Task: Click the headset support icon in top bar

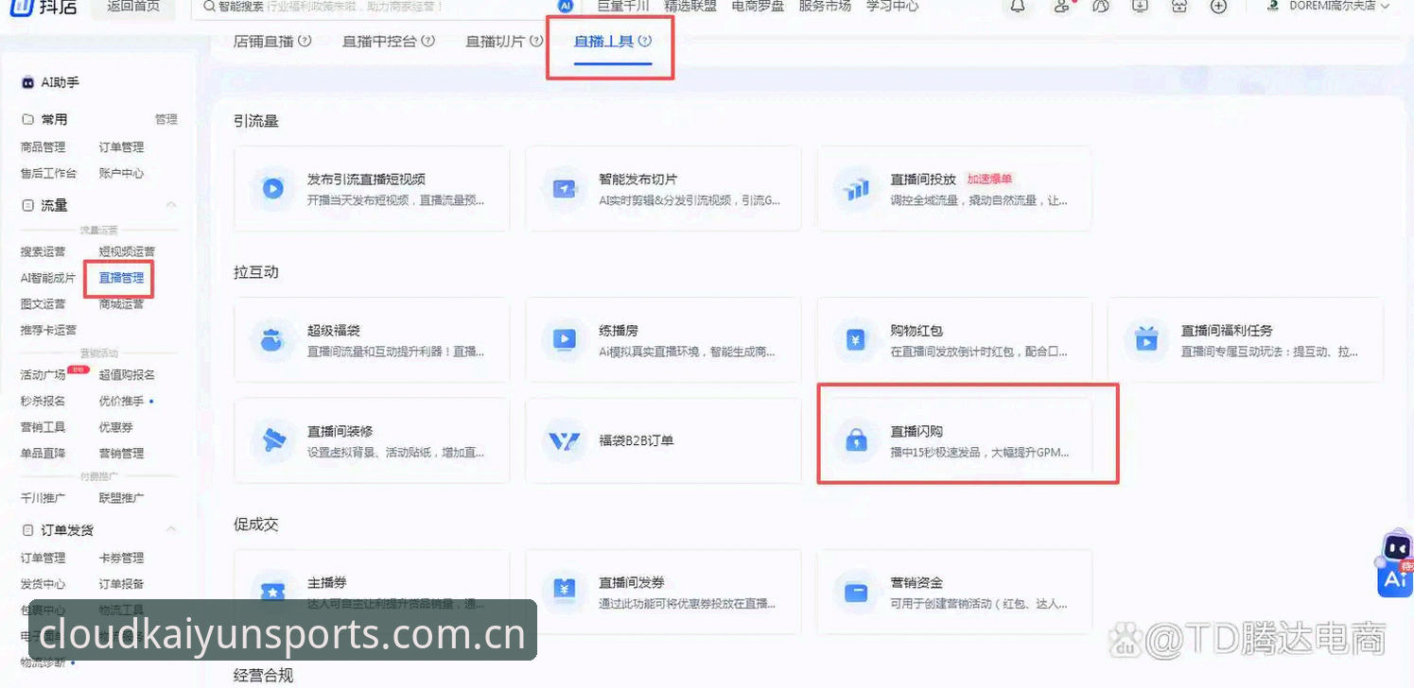Action: click(x=1100, y=6)
